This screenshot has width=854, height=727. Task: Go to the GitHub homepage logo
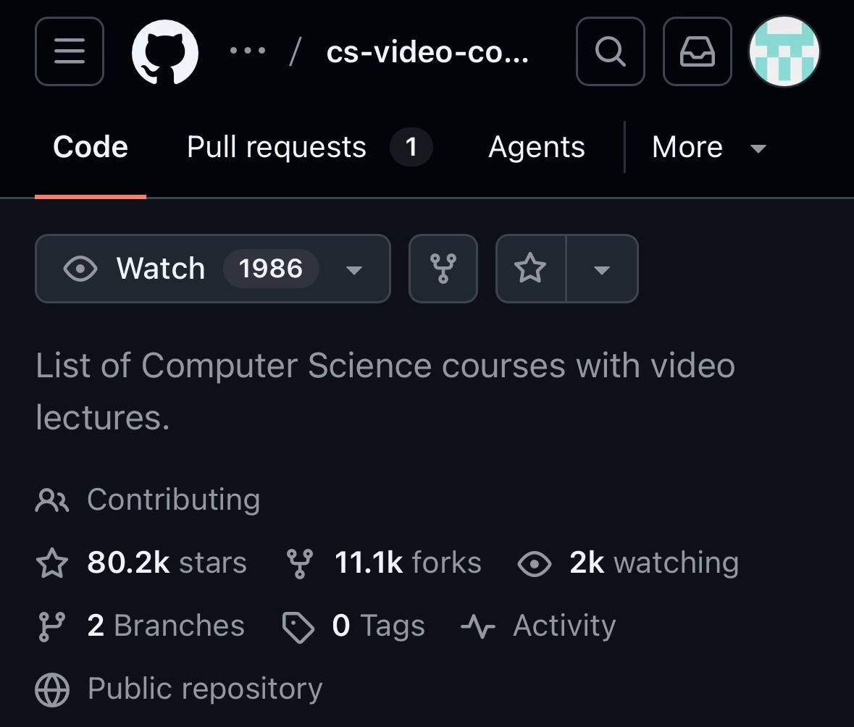click(165, 52)
